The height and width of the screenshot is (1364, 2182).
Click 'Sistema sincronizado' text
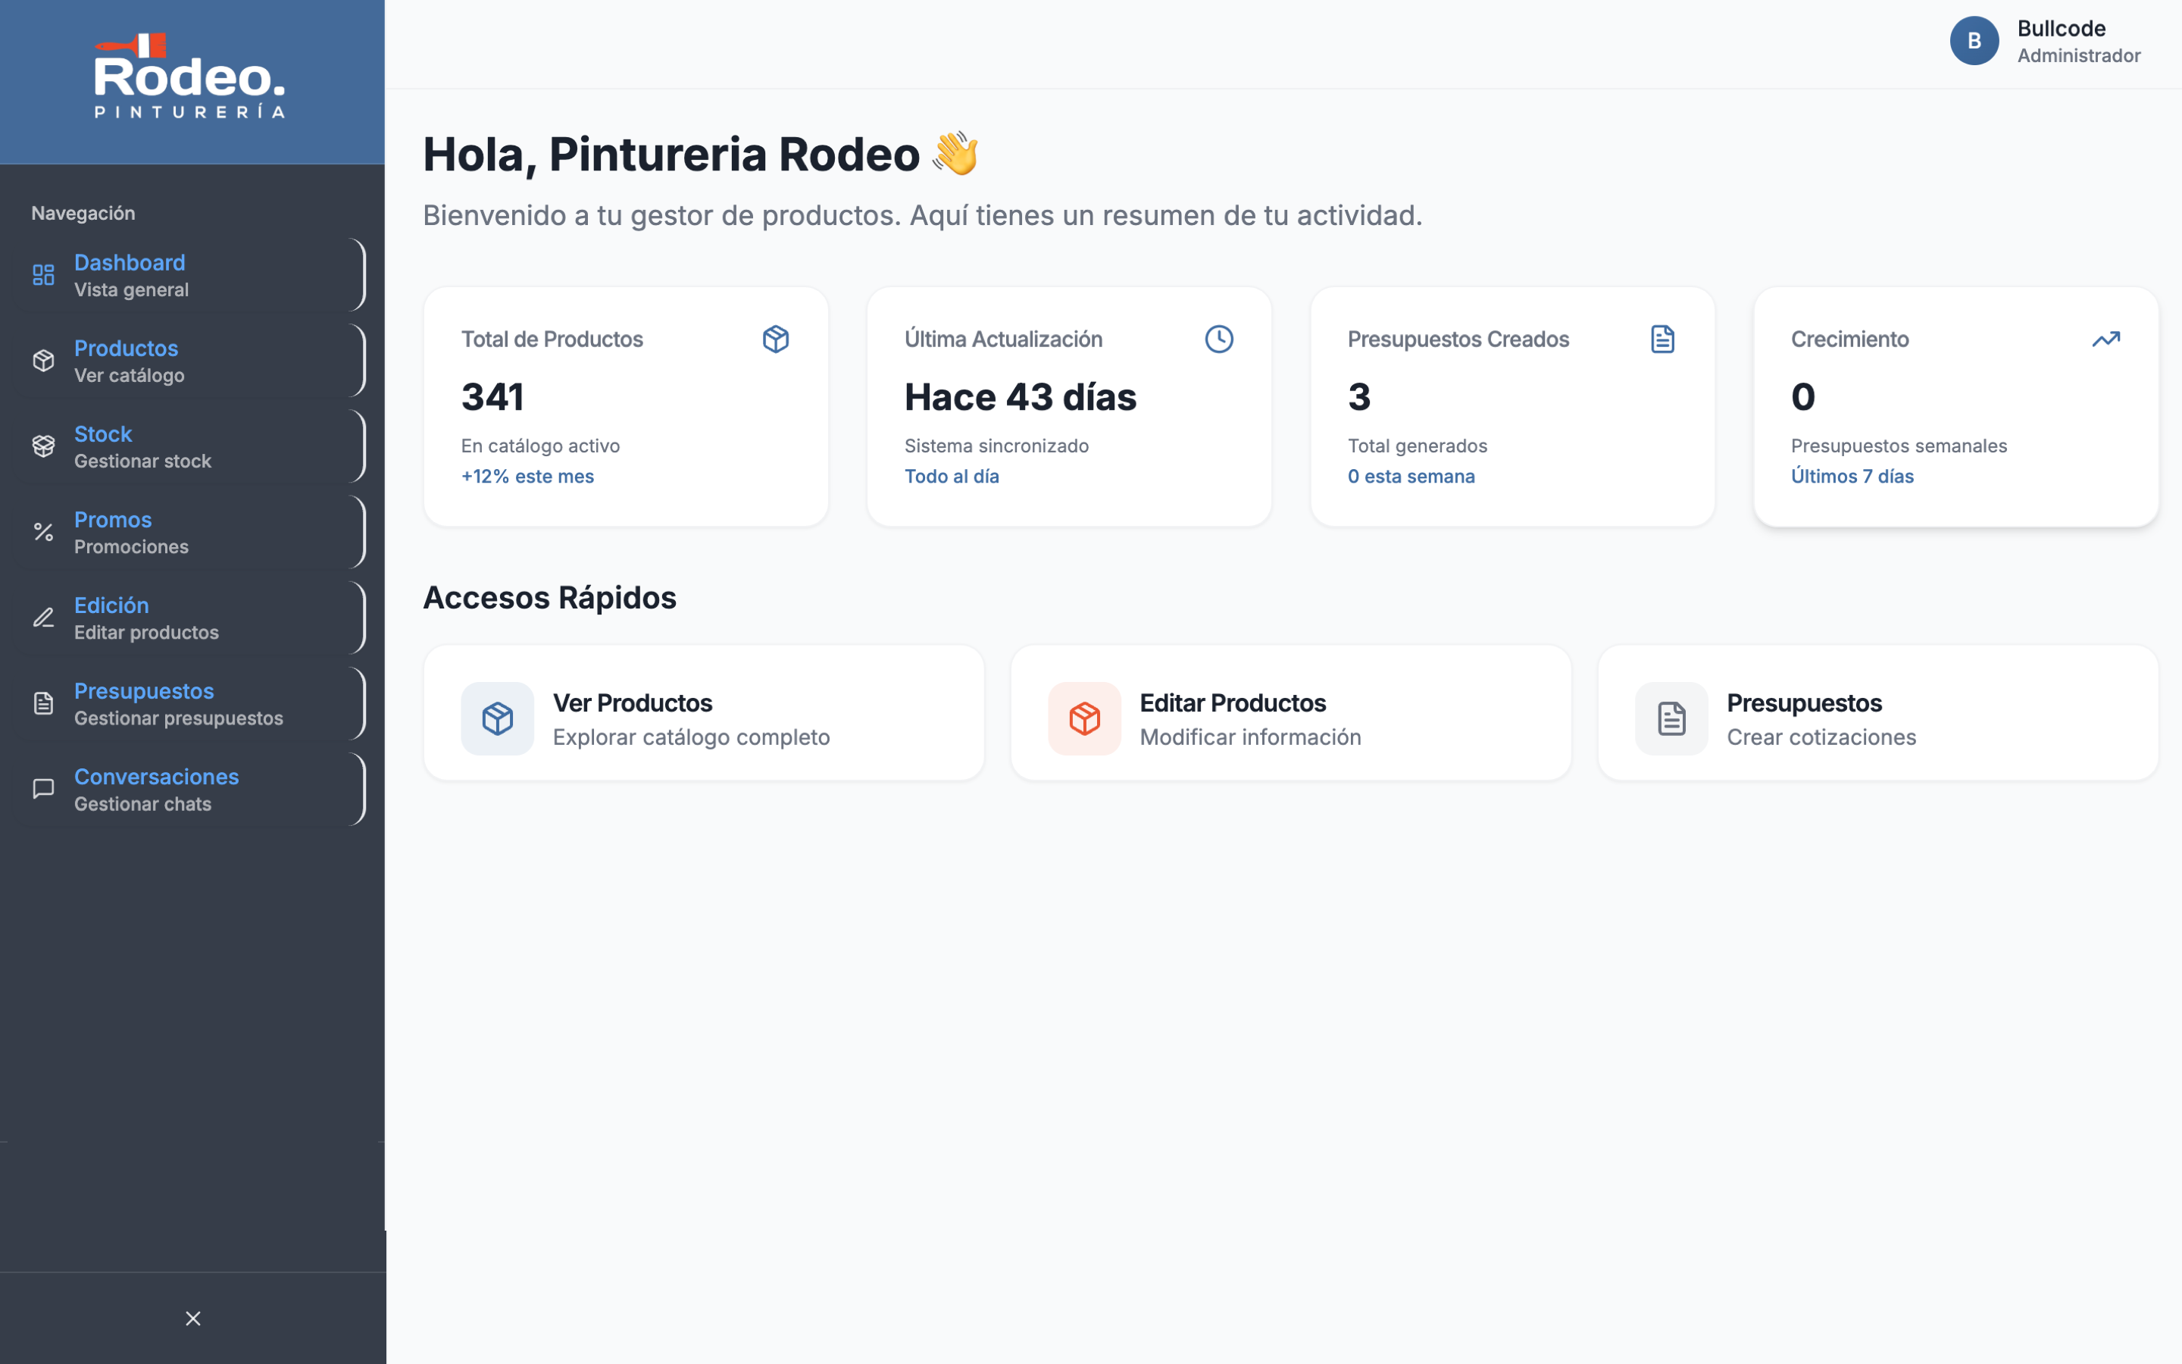[x=996, y=446]
